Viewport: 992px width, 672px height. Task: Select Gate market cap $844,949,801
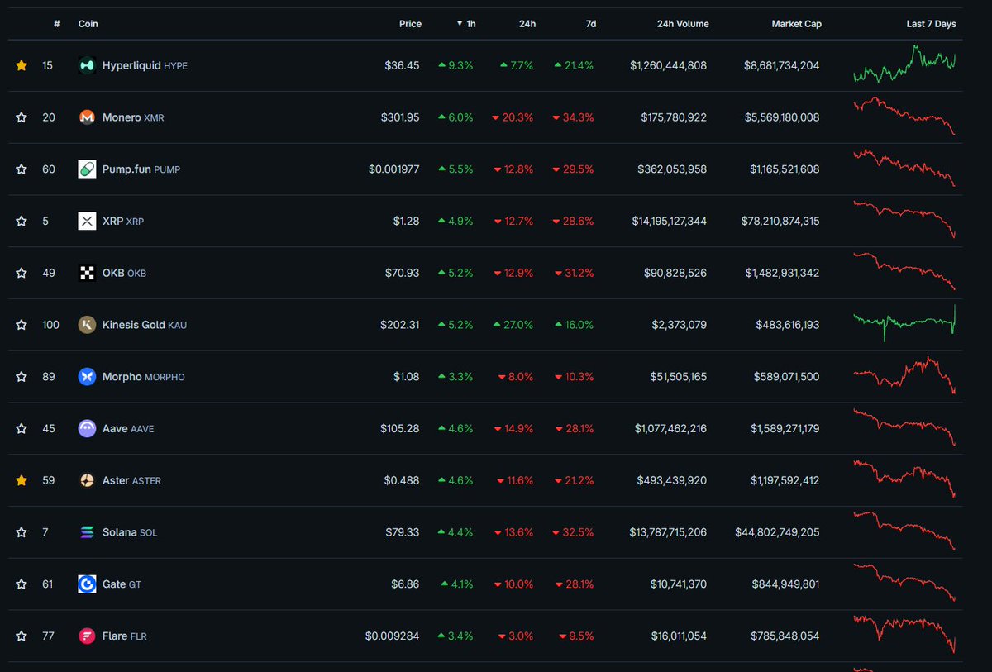click(x=785, y=584)
